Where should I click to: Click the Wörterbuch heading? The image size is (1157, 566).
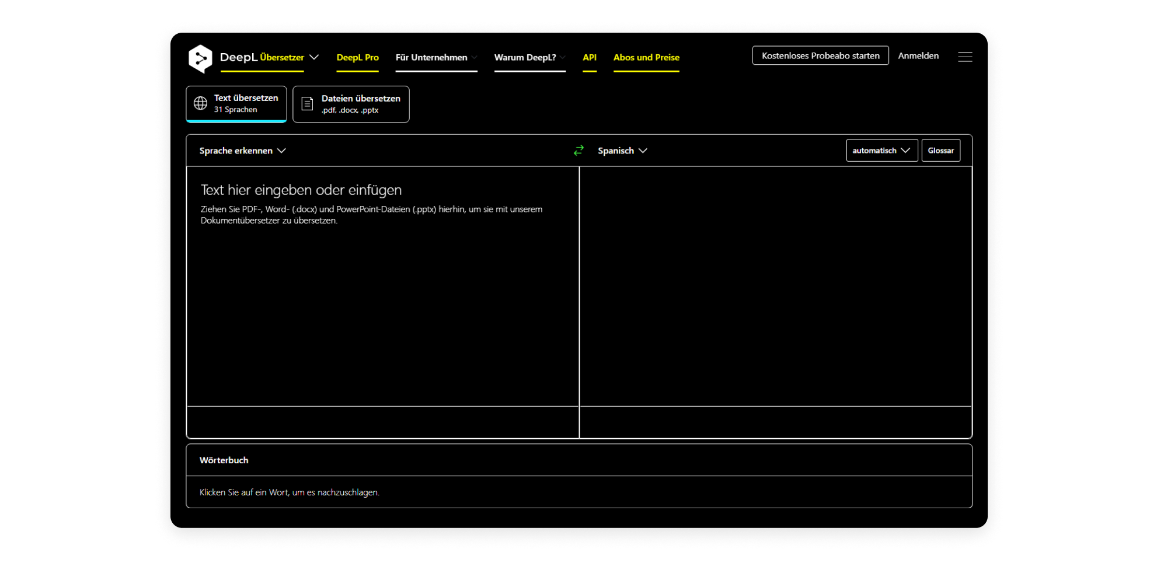point(224,460)
